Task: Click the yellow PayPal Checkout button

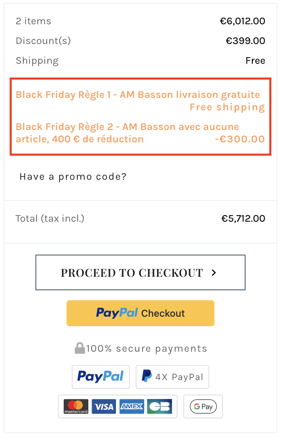Action: point(140,313)
